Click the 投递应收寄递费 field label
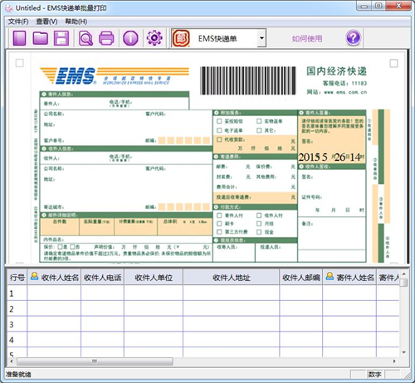The width and height of the screenshot is (415, 383). (x=234, y=197)
